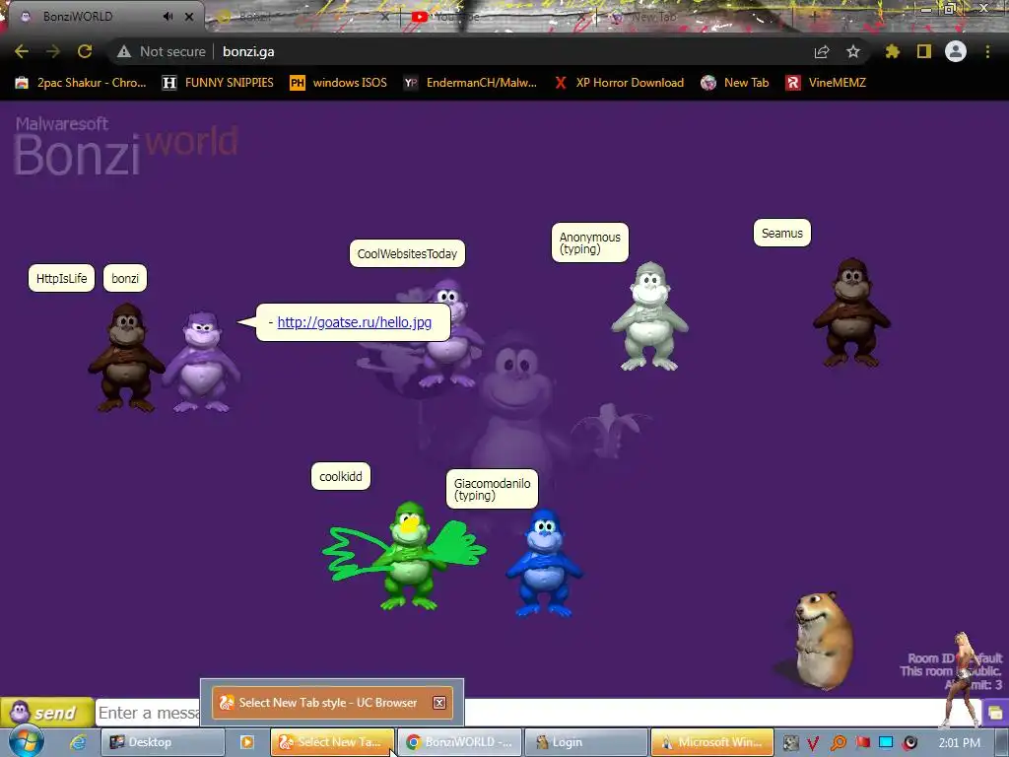Open the Extensions puzzle icon
Image resolution: width=1009 pixels, height=757 pixels.
pyautogui.click(x=893, y=51)
